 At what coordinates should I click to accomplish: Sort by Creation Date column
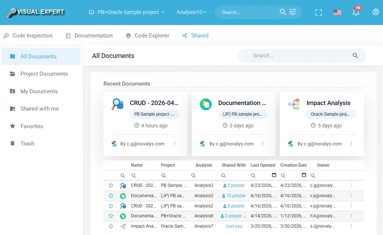(x=293, y=165)
